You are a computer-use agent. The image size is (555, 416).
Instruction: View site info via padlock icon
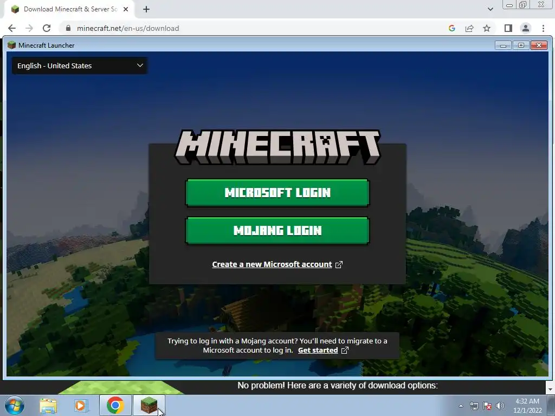tap(68, 28)
